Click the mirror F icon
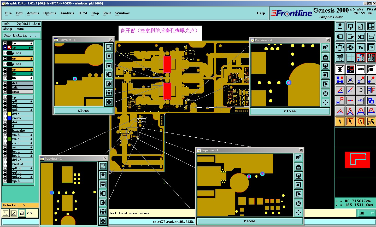This screenshot has height=227, width=376. pos(371,90)
